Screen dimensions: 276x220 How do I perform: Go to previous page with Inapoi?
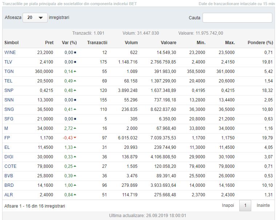[x=228, y=205]
